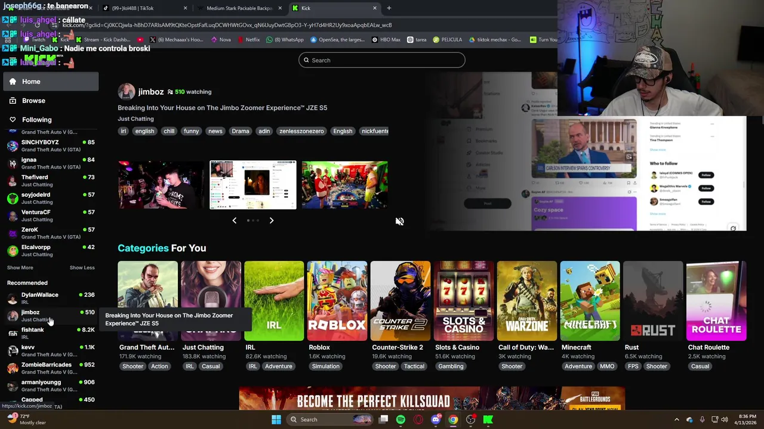The height and width of the screenshot is (429, 764).
Task: Open the WhatsApp bookmark
Action: (285, 40)
